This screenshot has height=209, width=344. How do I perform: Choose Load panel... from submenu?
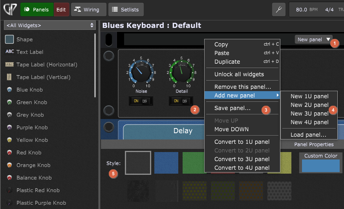click(309, 135)
